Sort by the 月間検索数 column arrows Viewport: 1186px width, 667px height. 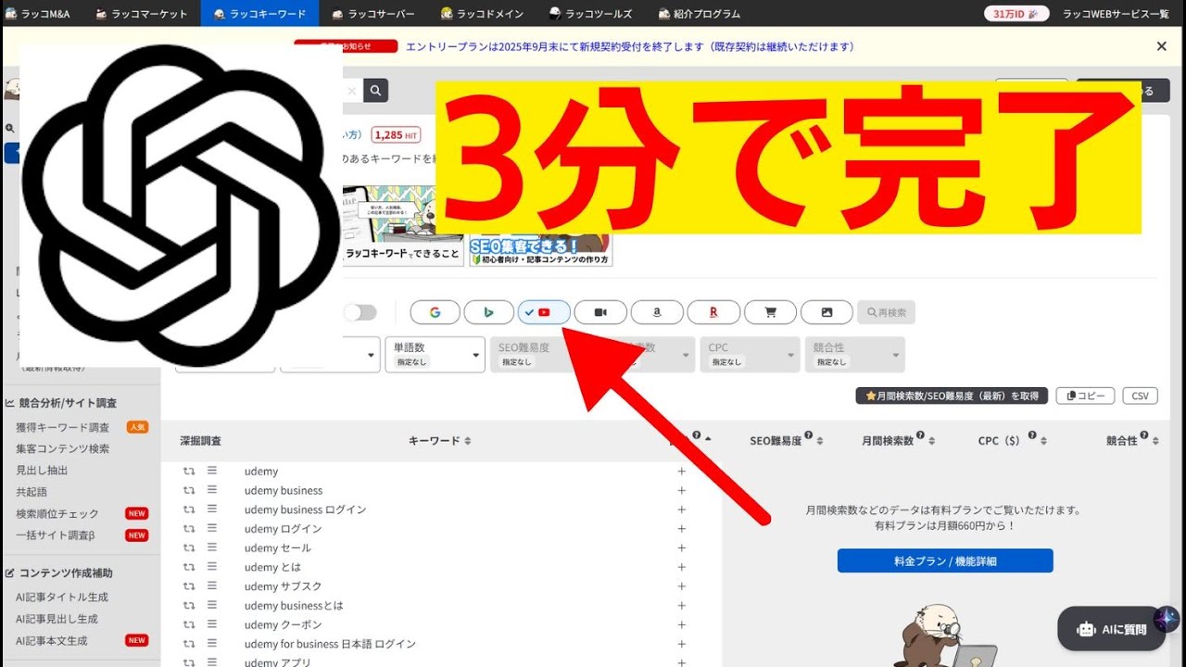(932, 442)
